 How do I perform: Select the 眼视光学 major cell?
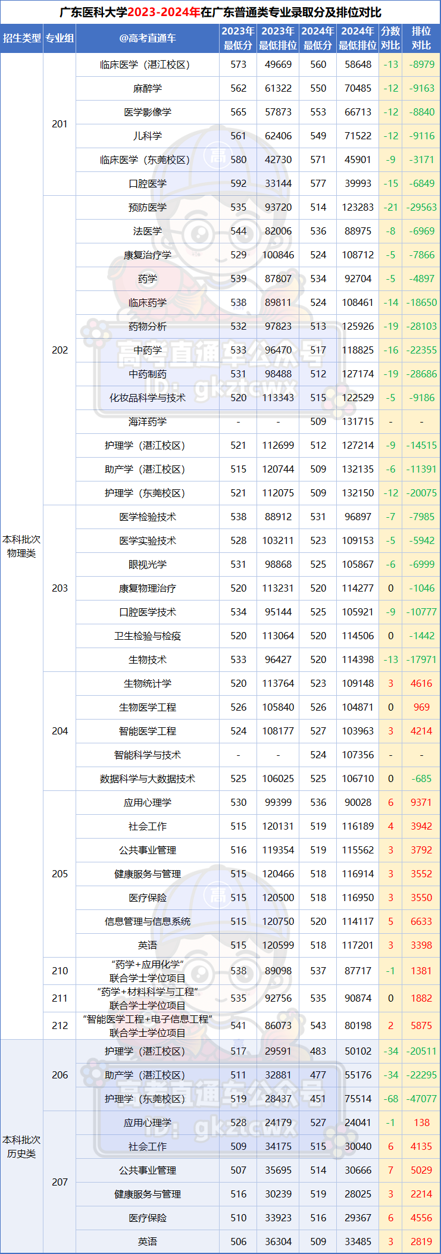point(148,565)
